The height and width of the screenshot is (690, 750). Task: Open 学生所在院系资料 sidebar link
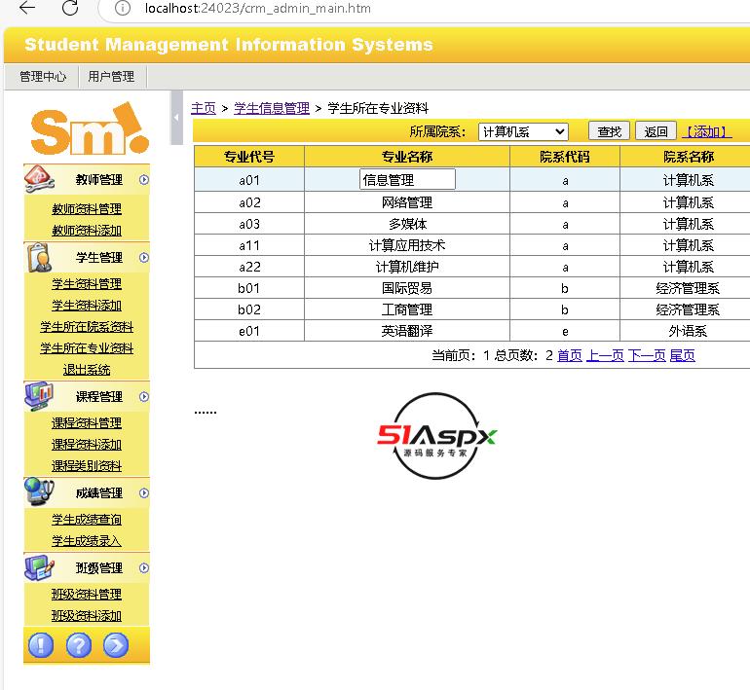(87, 327)
